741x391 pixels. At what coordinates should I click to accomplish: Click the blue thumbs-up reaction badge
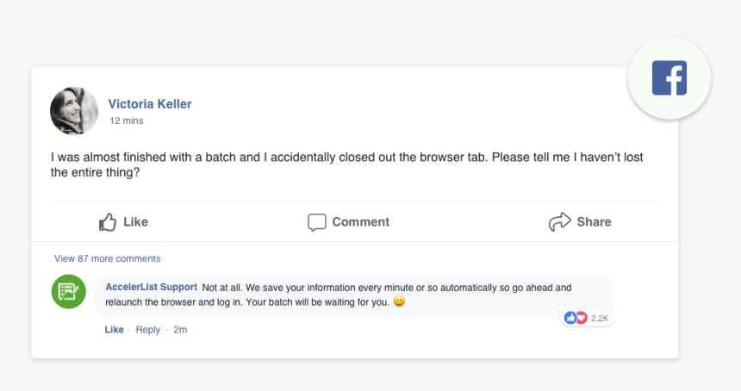coord(570,318)
